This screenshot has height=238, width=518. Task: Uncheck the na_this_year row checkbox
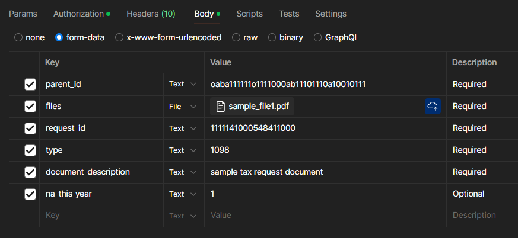click(x=30, y=194)
